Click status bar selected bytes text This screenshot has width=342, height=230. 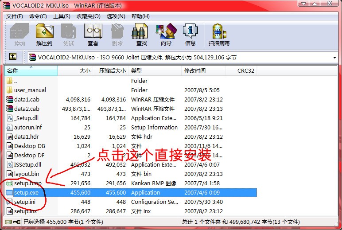point(63,222)
